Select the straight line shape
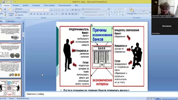Viewport: 178px width, 100px height. (112, 9)
